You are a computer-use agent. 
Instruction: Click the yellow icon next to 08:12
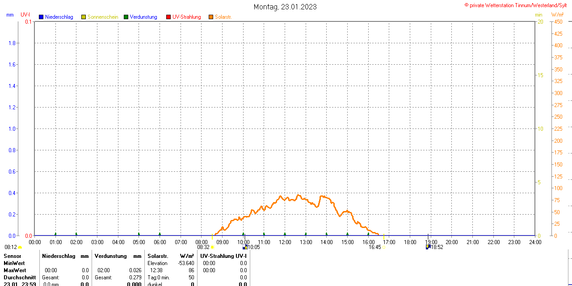tap(20, 247)
